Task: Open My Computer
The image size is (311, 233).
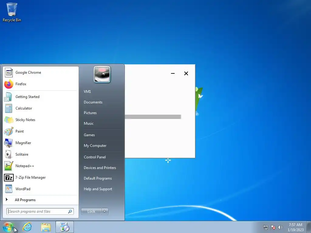Action: click(x=95, y=146)
